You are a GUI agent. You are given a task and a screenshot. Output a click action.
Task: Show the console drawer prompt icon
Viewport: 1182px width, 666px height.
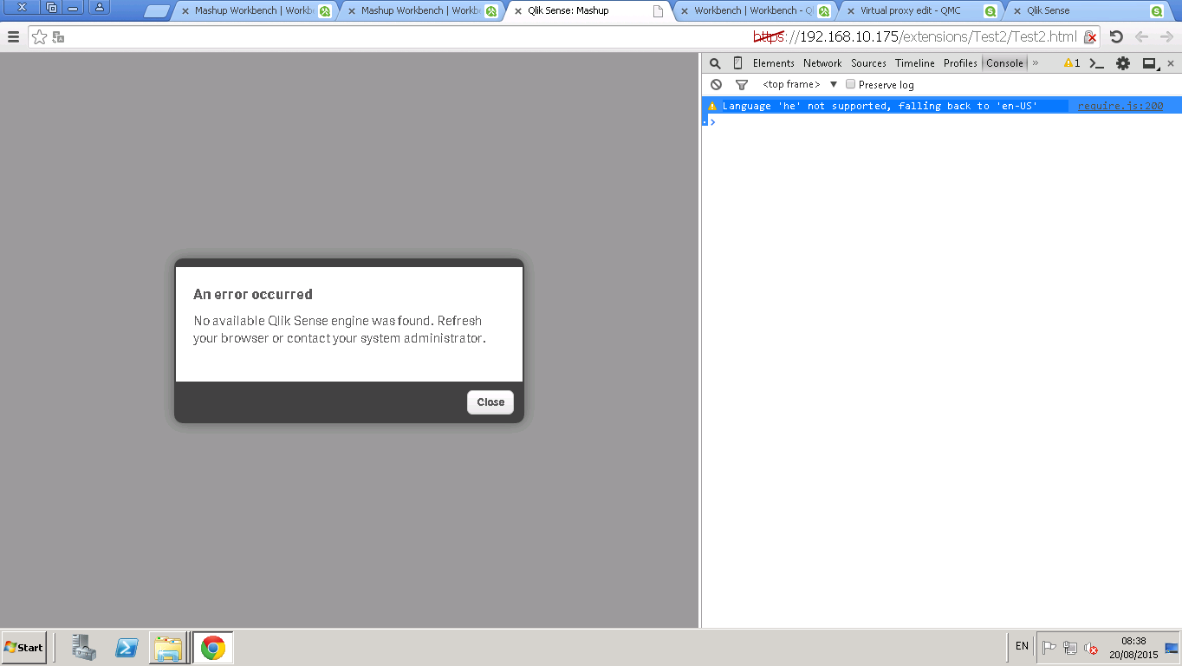coord(1096,63)
